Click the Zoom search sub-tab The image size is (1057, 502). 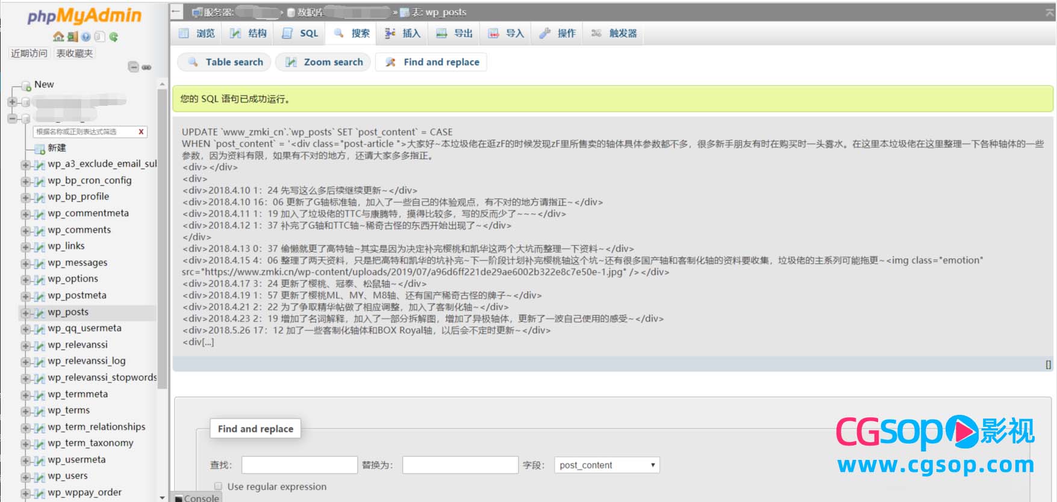(324, 62)
